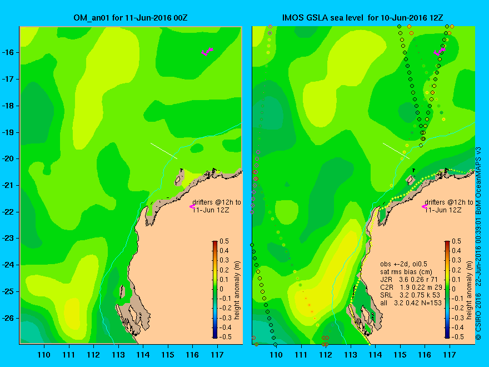Click latitude label -25 on the left axis
The height and width of the screenshot is (367, 489).
(9, 291)
